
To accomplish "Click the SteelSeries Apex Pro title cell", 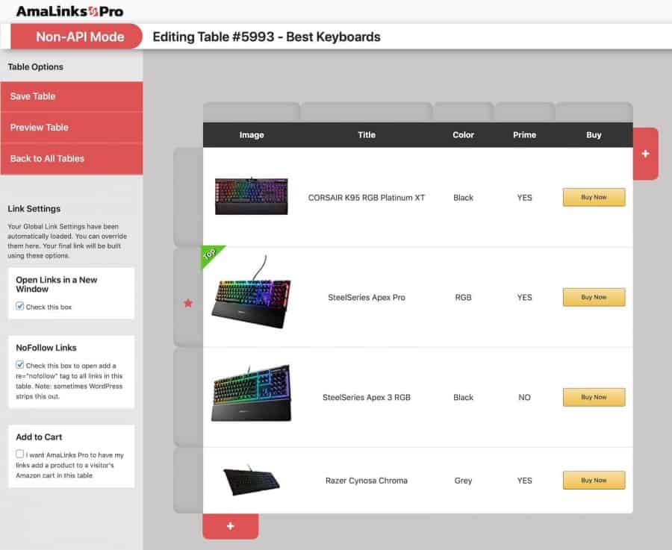I will (x=367, y=297).
